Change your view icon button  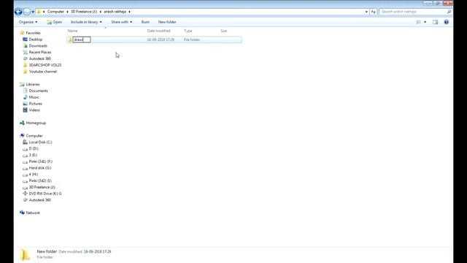point(418,22)
